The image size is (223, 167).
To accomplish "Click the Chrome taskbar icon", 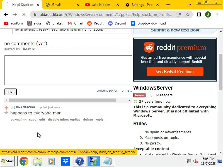I will coord(24,161).
